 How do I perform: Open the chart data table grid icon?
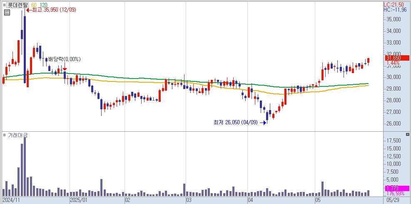[x=7, y=12]
